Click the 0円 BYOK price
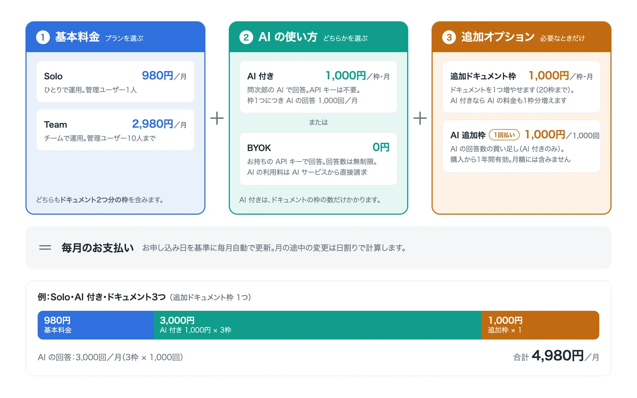Viewport: 637px width, 398px height. click(x=381, y=147)
